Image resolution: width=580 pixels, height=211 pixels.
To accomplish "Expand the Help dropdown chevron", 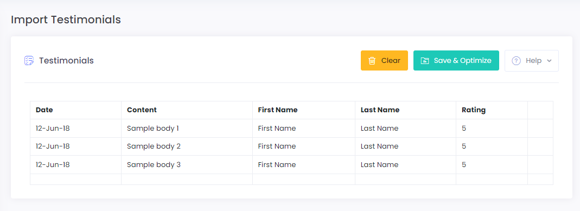I will coord(549,61).
